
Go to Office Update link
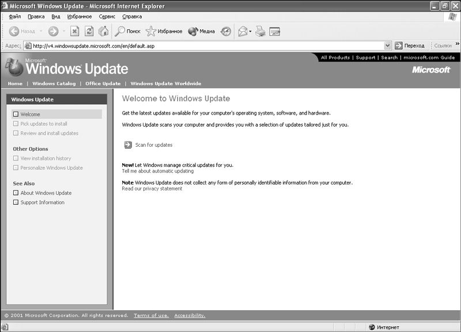(x=103, y=83)
